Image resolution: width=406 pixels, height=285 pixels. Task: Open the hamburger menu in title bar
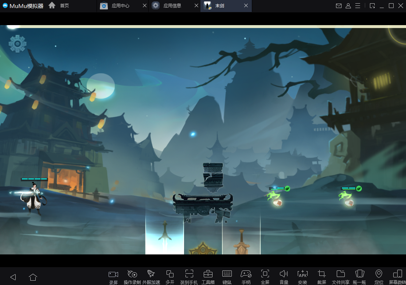tap(358, 6)
